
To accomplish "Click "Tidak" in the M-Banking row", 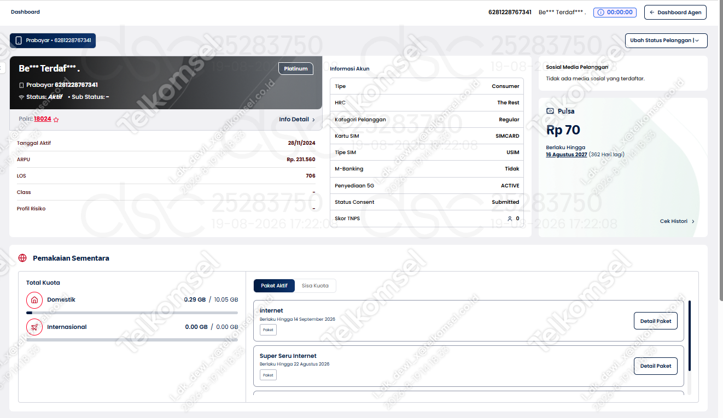I will (512, 169).
